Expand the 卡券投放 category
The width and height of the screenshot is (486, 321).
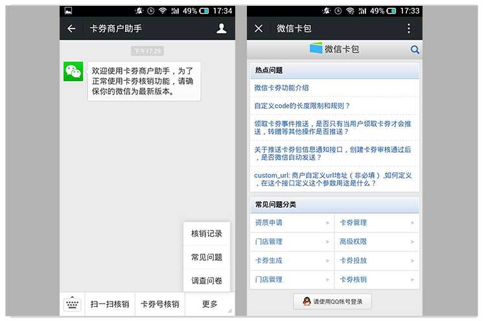376,261
